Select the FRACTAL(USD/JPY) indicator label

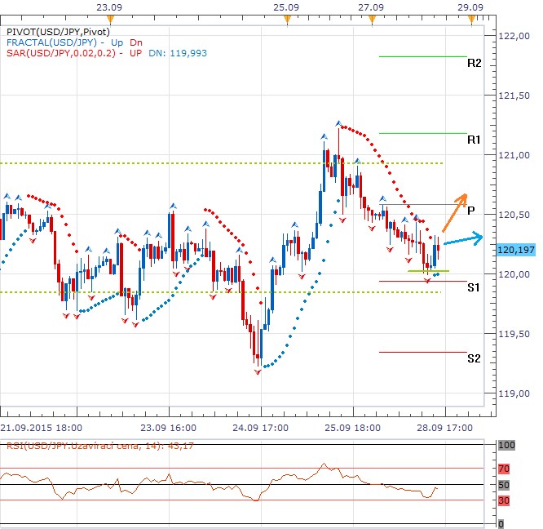(50, 42)
